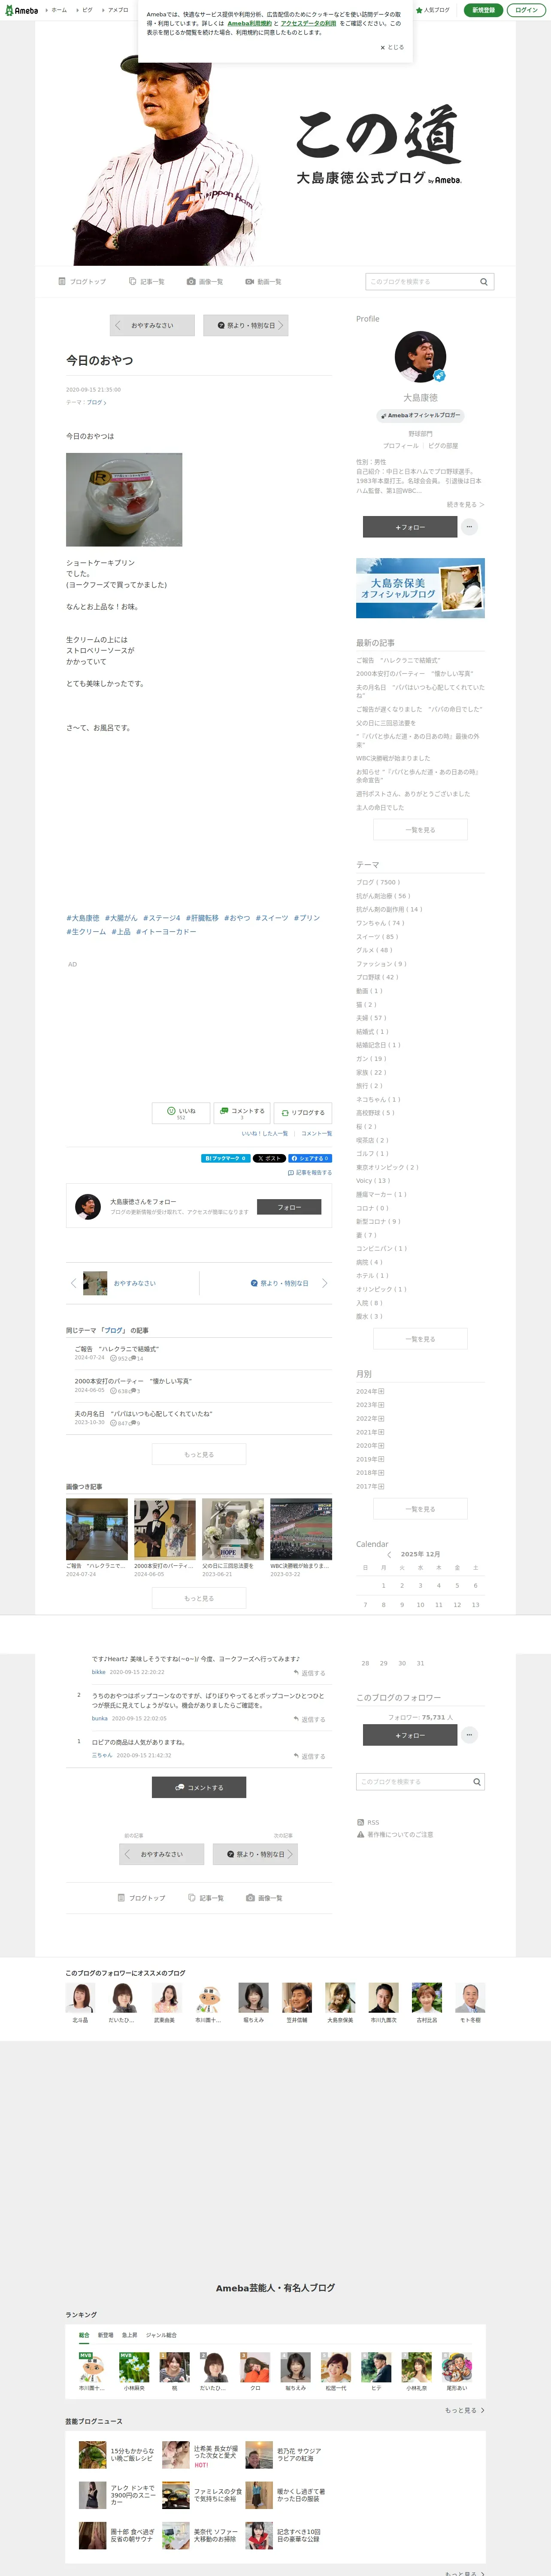Open hashtag #大島康徳
This screenshot has height=2576, width=551.
(x=83, y=918)
